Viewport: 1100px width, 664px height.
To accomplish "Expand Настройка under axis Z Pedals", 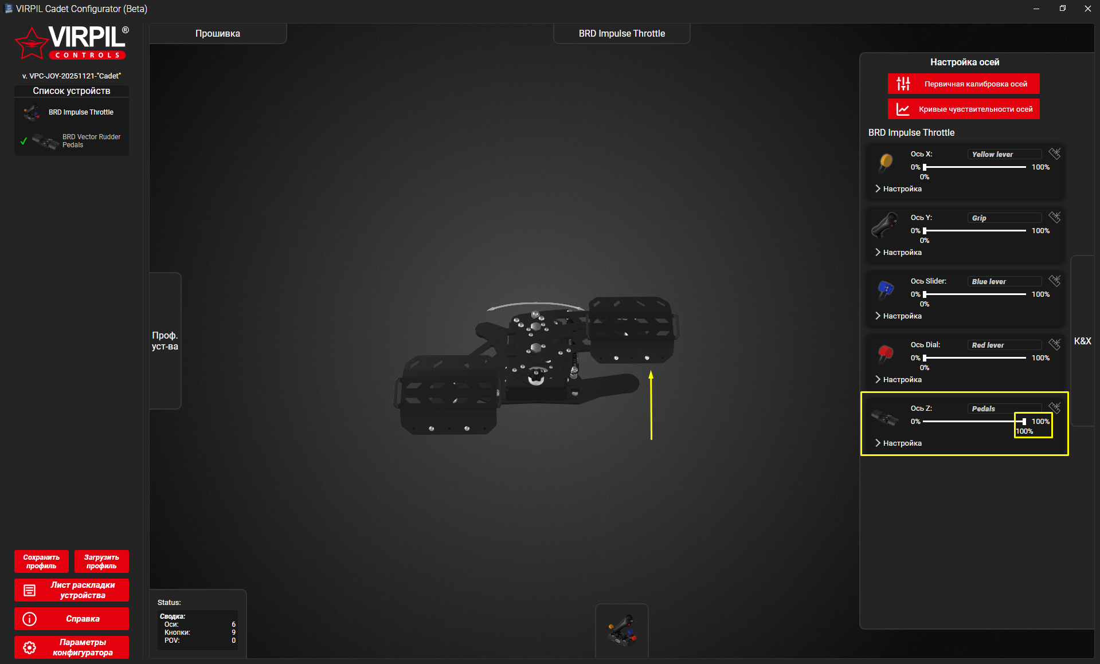I will (x=898, y=443).
